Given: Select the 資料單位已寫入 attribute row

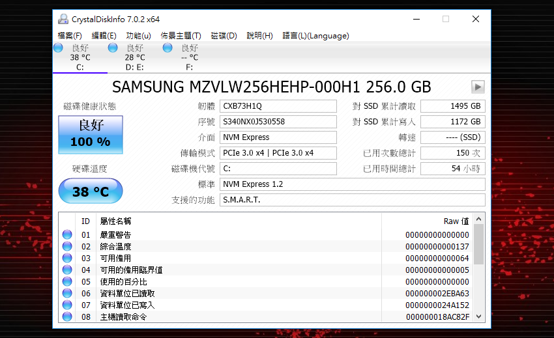Looking at the screenshot, I should [266, 305].
